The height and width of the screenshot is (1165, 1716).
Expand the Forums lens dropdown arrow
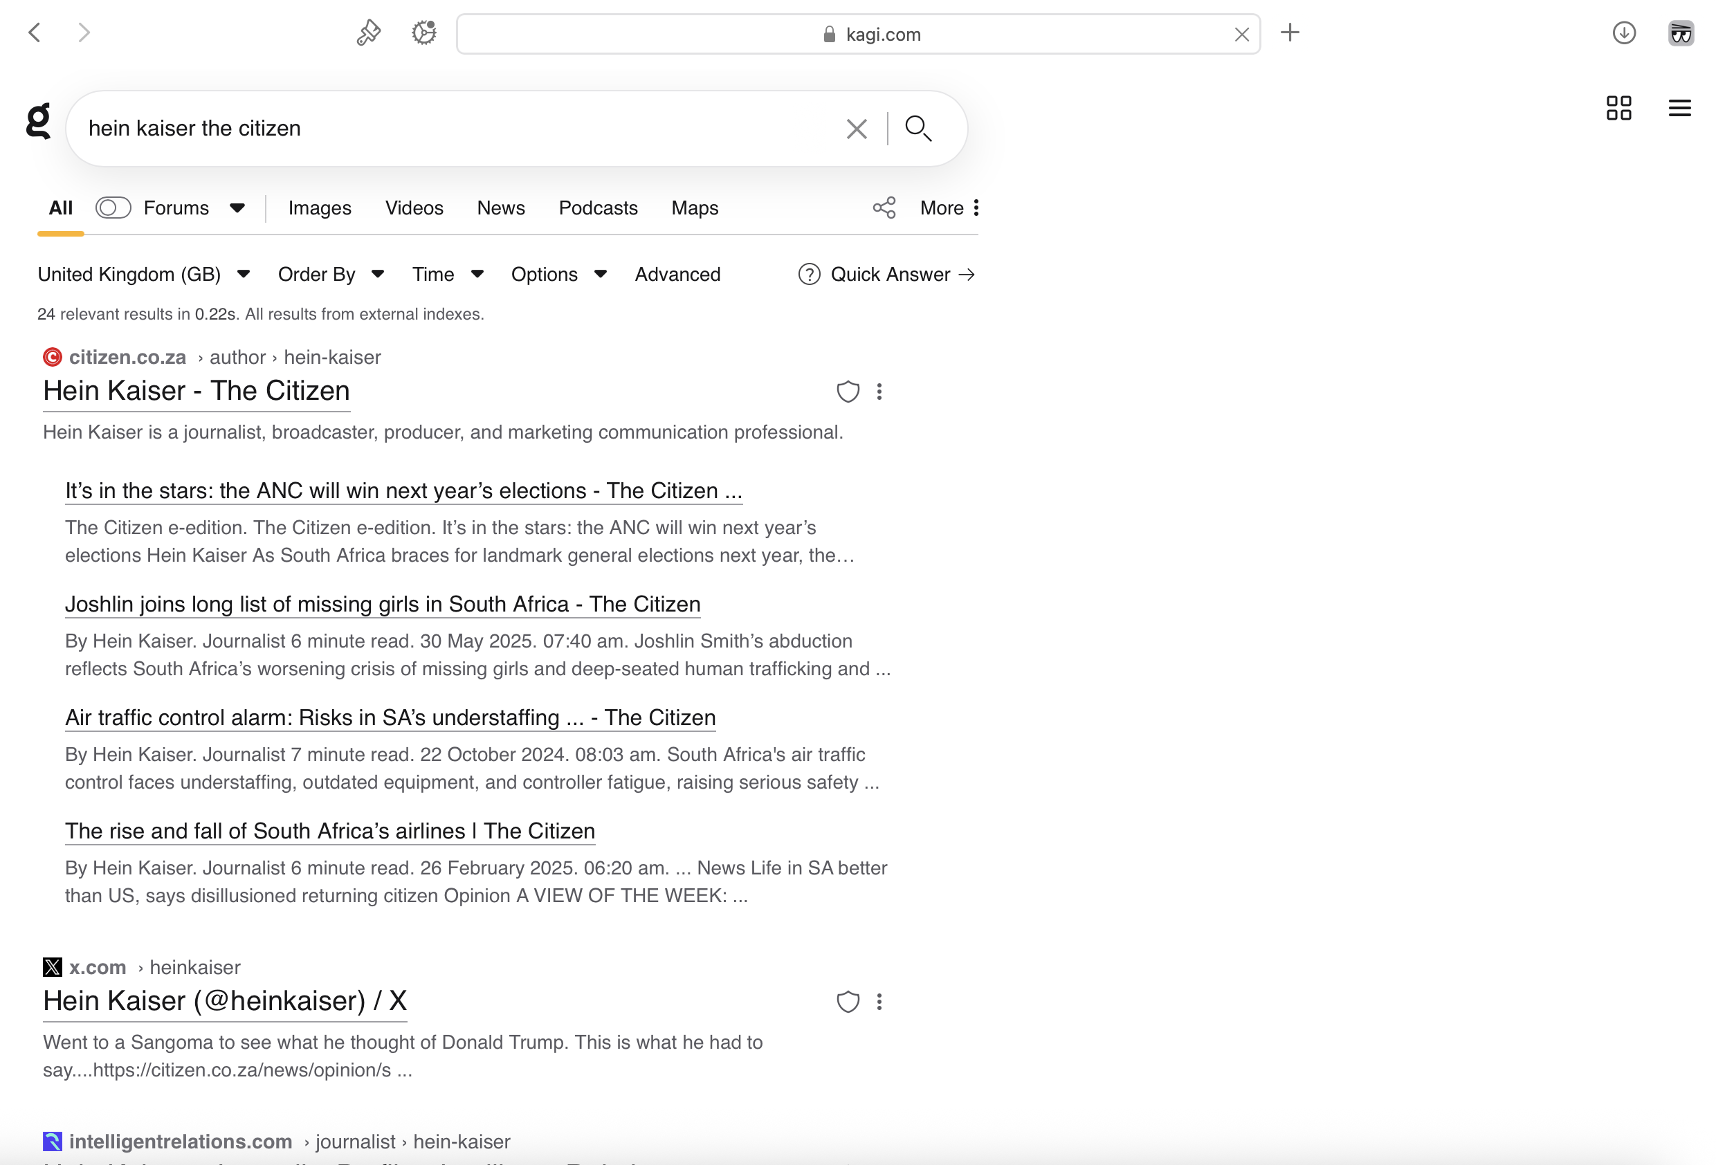(x=237, y=208)
